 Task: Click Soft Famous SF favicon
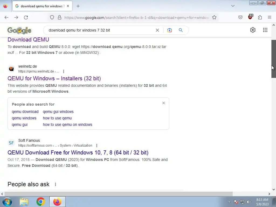click(x=11, y=143)
